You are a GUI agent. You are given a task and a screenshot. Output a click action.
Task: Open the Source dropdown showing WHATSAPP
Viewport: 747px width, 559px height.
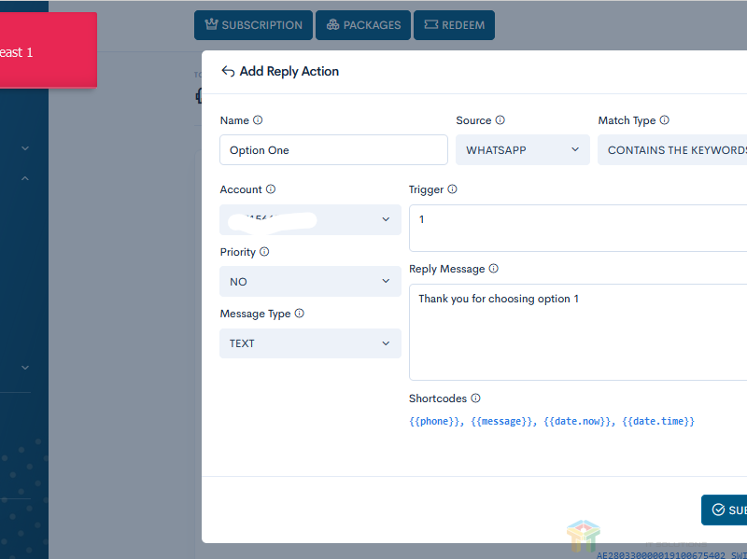point(523,150)
